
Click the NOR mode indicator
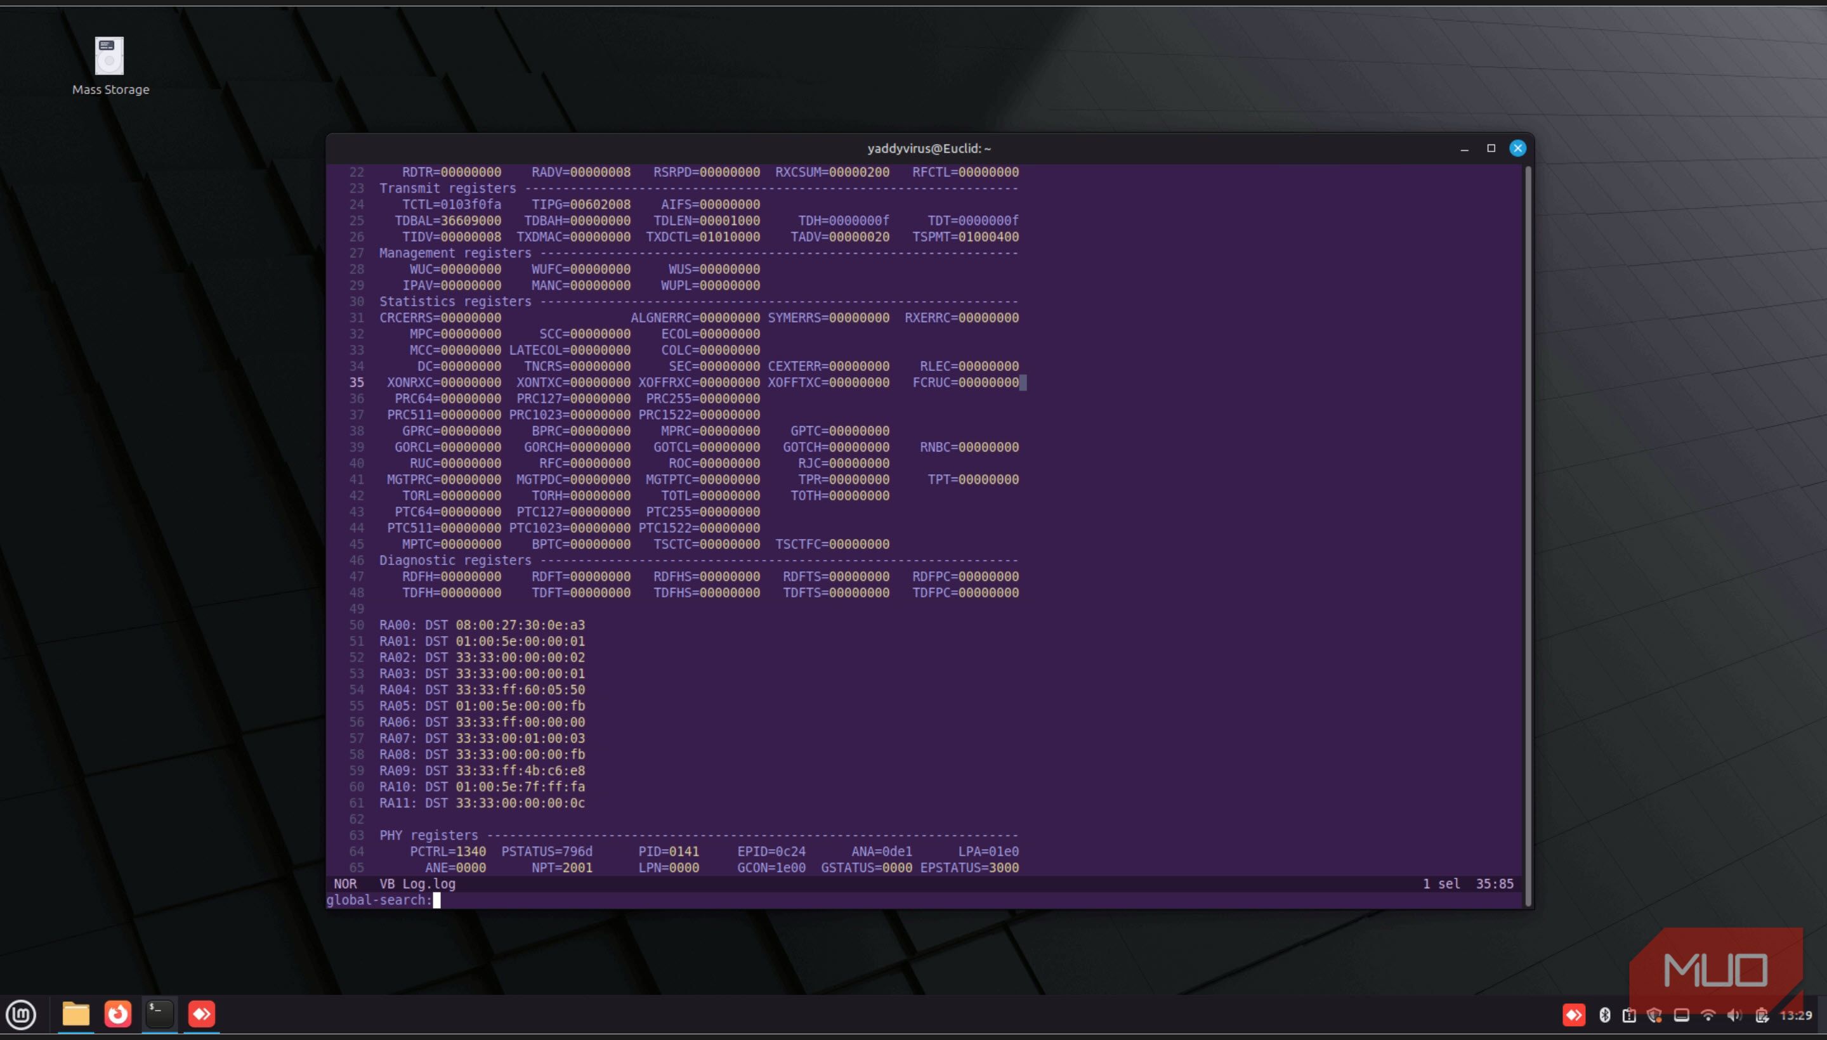(345, 883)
